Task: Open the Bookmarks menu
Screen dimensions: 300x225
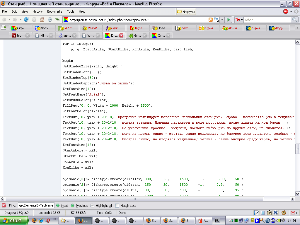Action: (54, 11)
